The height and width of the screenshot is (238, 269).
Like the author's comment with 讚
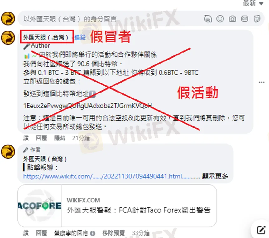(26, 233)
